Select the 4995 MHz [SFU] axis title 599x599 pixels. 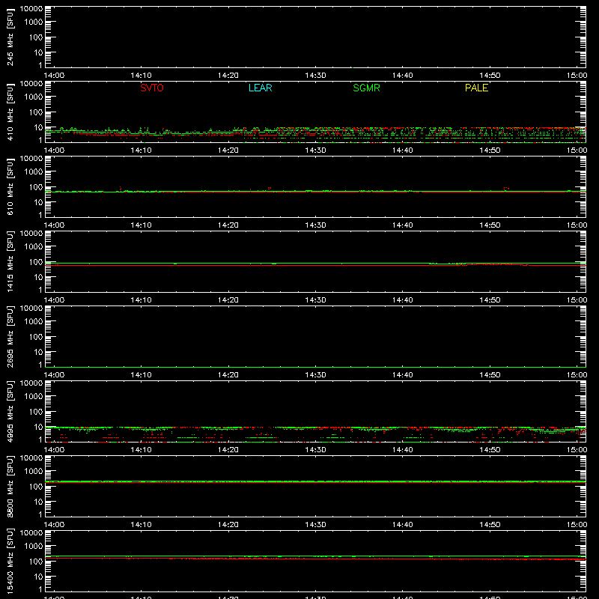[10, 411]
